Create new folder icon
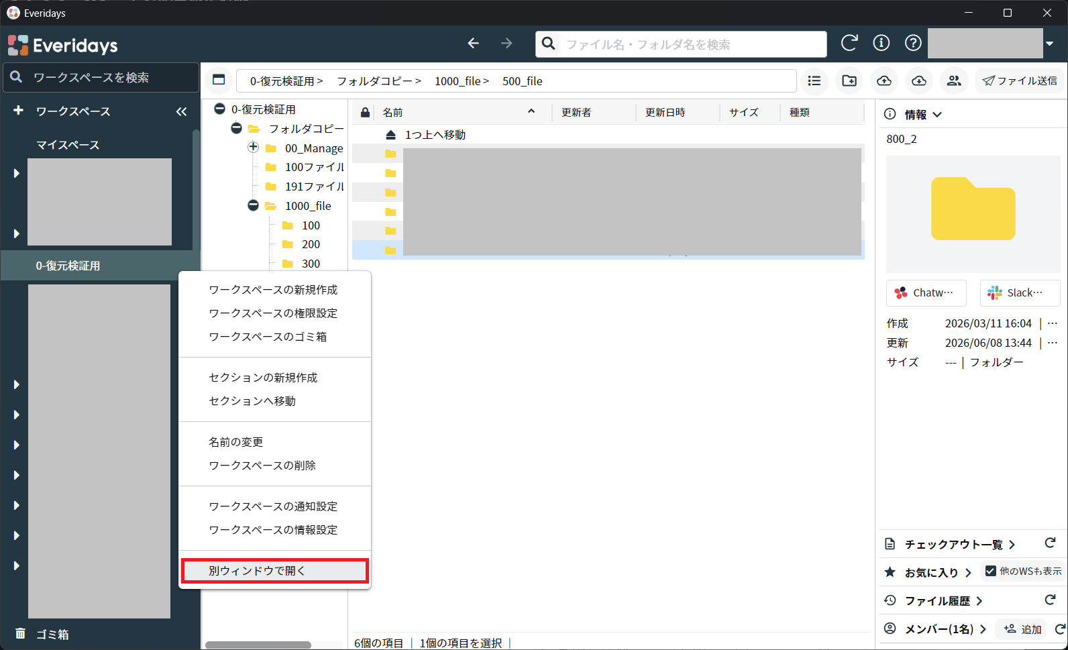 coord(849,80)
